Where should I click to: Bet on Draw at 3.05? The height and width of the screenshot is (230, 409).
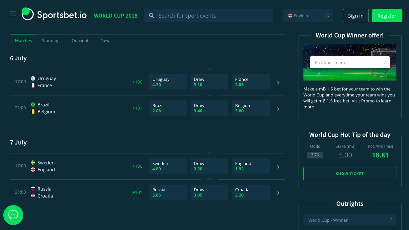pos(209,192)
